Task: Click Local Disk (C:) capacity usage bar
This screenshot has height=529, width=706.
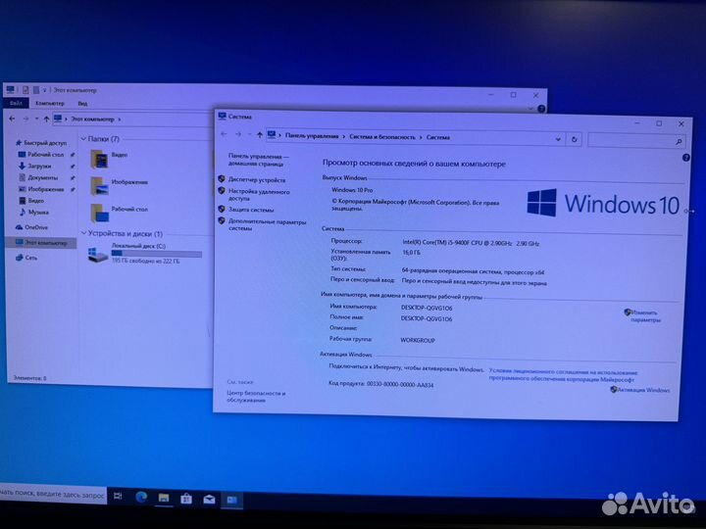Action: click(x=156, y=254)
